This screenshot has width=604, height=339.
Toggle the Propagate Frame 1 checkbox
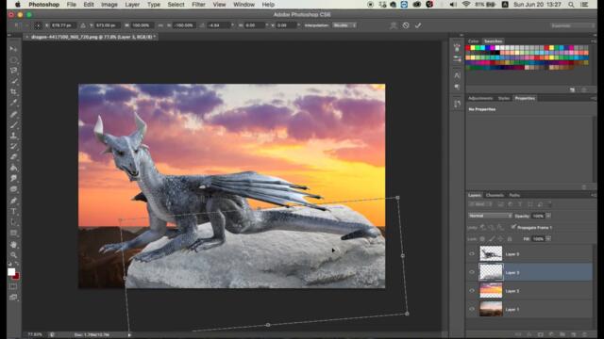click(x=513, y=227)
